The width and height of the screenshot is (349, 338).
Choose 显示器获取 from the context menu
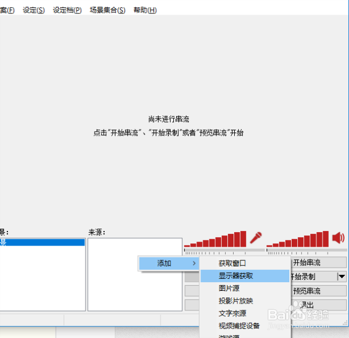click(245, 276)
